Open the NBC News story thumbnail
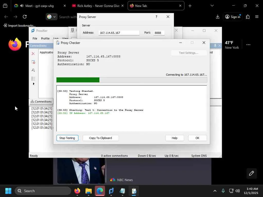Image resolution: width=263 pixels, height=197 pixels. coord(81,171)
